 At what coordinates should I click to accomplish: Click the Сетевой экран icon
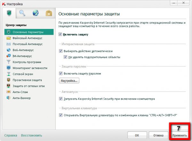[x=8, y=74]
